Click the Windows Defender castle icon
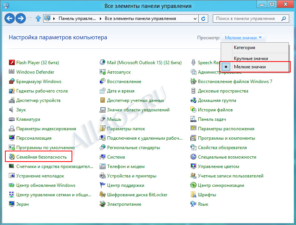 tap(12, 72)
